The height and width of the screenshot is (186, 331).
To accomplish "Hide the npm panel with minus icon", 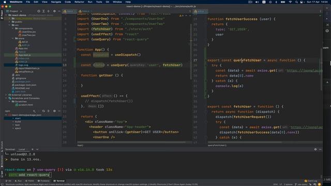I will pyautogui.click(x=59, y=111).
